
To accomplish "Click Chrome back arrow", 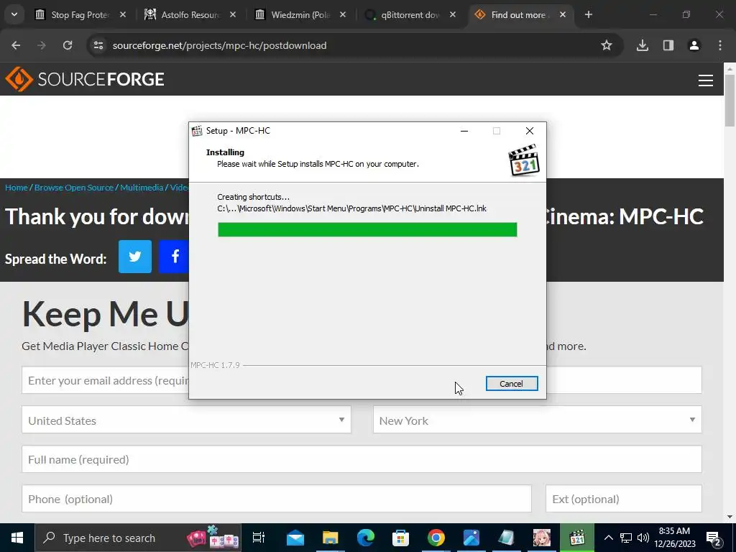I will pyautogui.click(x=16, y=45).
